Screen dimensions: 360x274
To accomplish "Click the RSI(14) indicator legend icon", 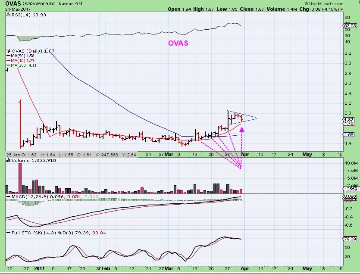I will pyautogui.click(x=8, y=15).
